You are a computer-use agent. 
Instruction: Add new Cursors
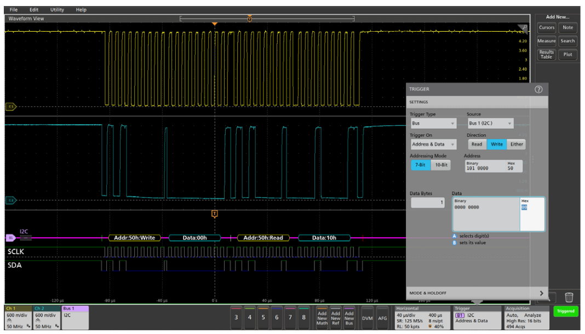pos(546,27)
